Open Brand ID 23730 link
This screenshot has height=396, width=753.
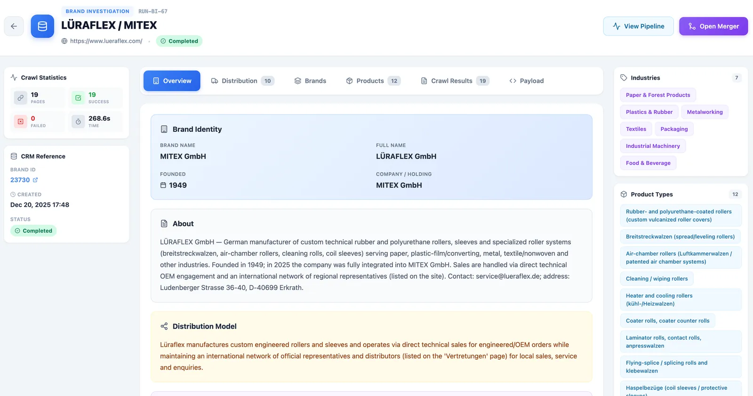click(20, 180)
